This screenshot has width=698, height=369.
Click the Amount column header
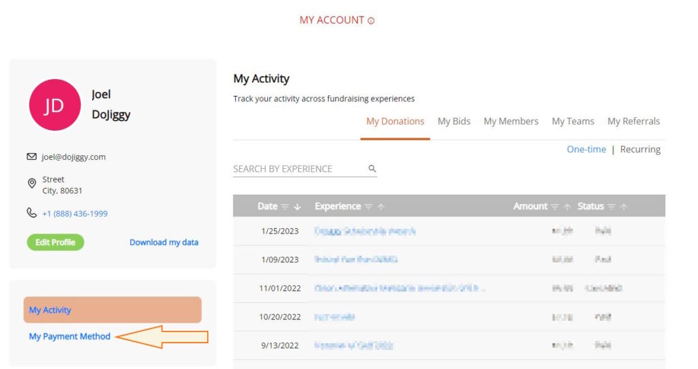(x=530, y=206)
